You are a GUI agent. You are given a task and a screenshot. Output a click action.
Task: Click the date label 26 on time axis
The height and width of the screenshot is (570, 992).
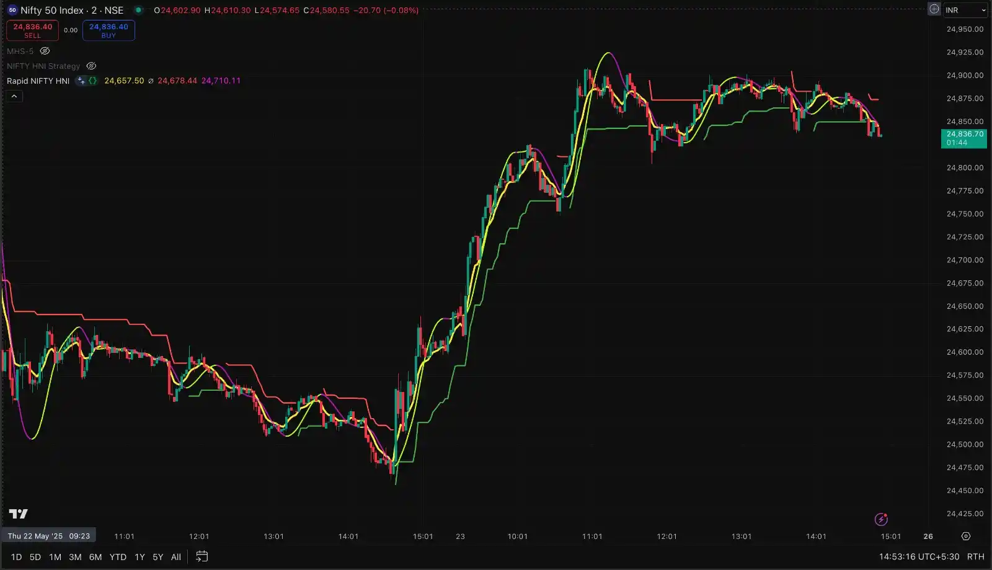click(928, 537)
